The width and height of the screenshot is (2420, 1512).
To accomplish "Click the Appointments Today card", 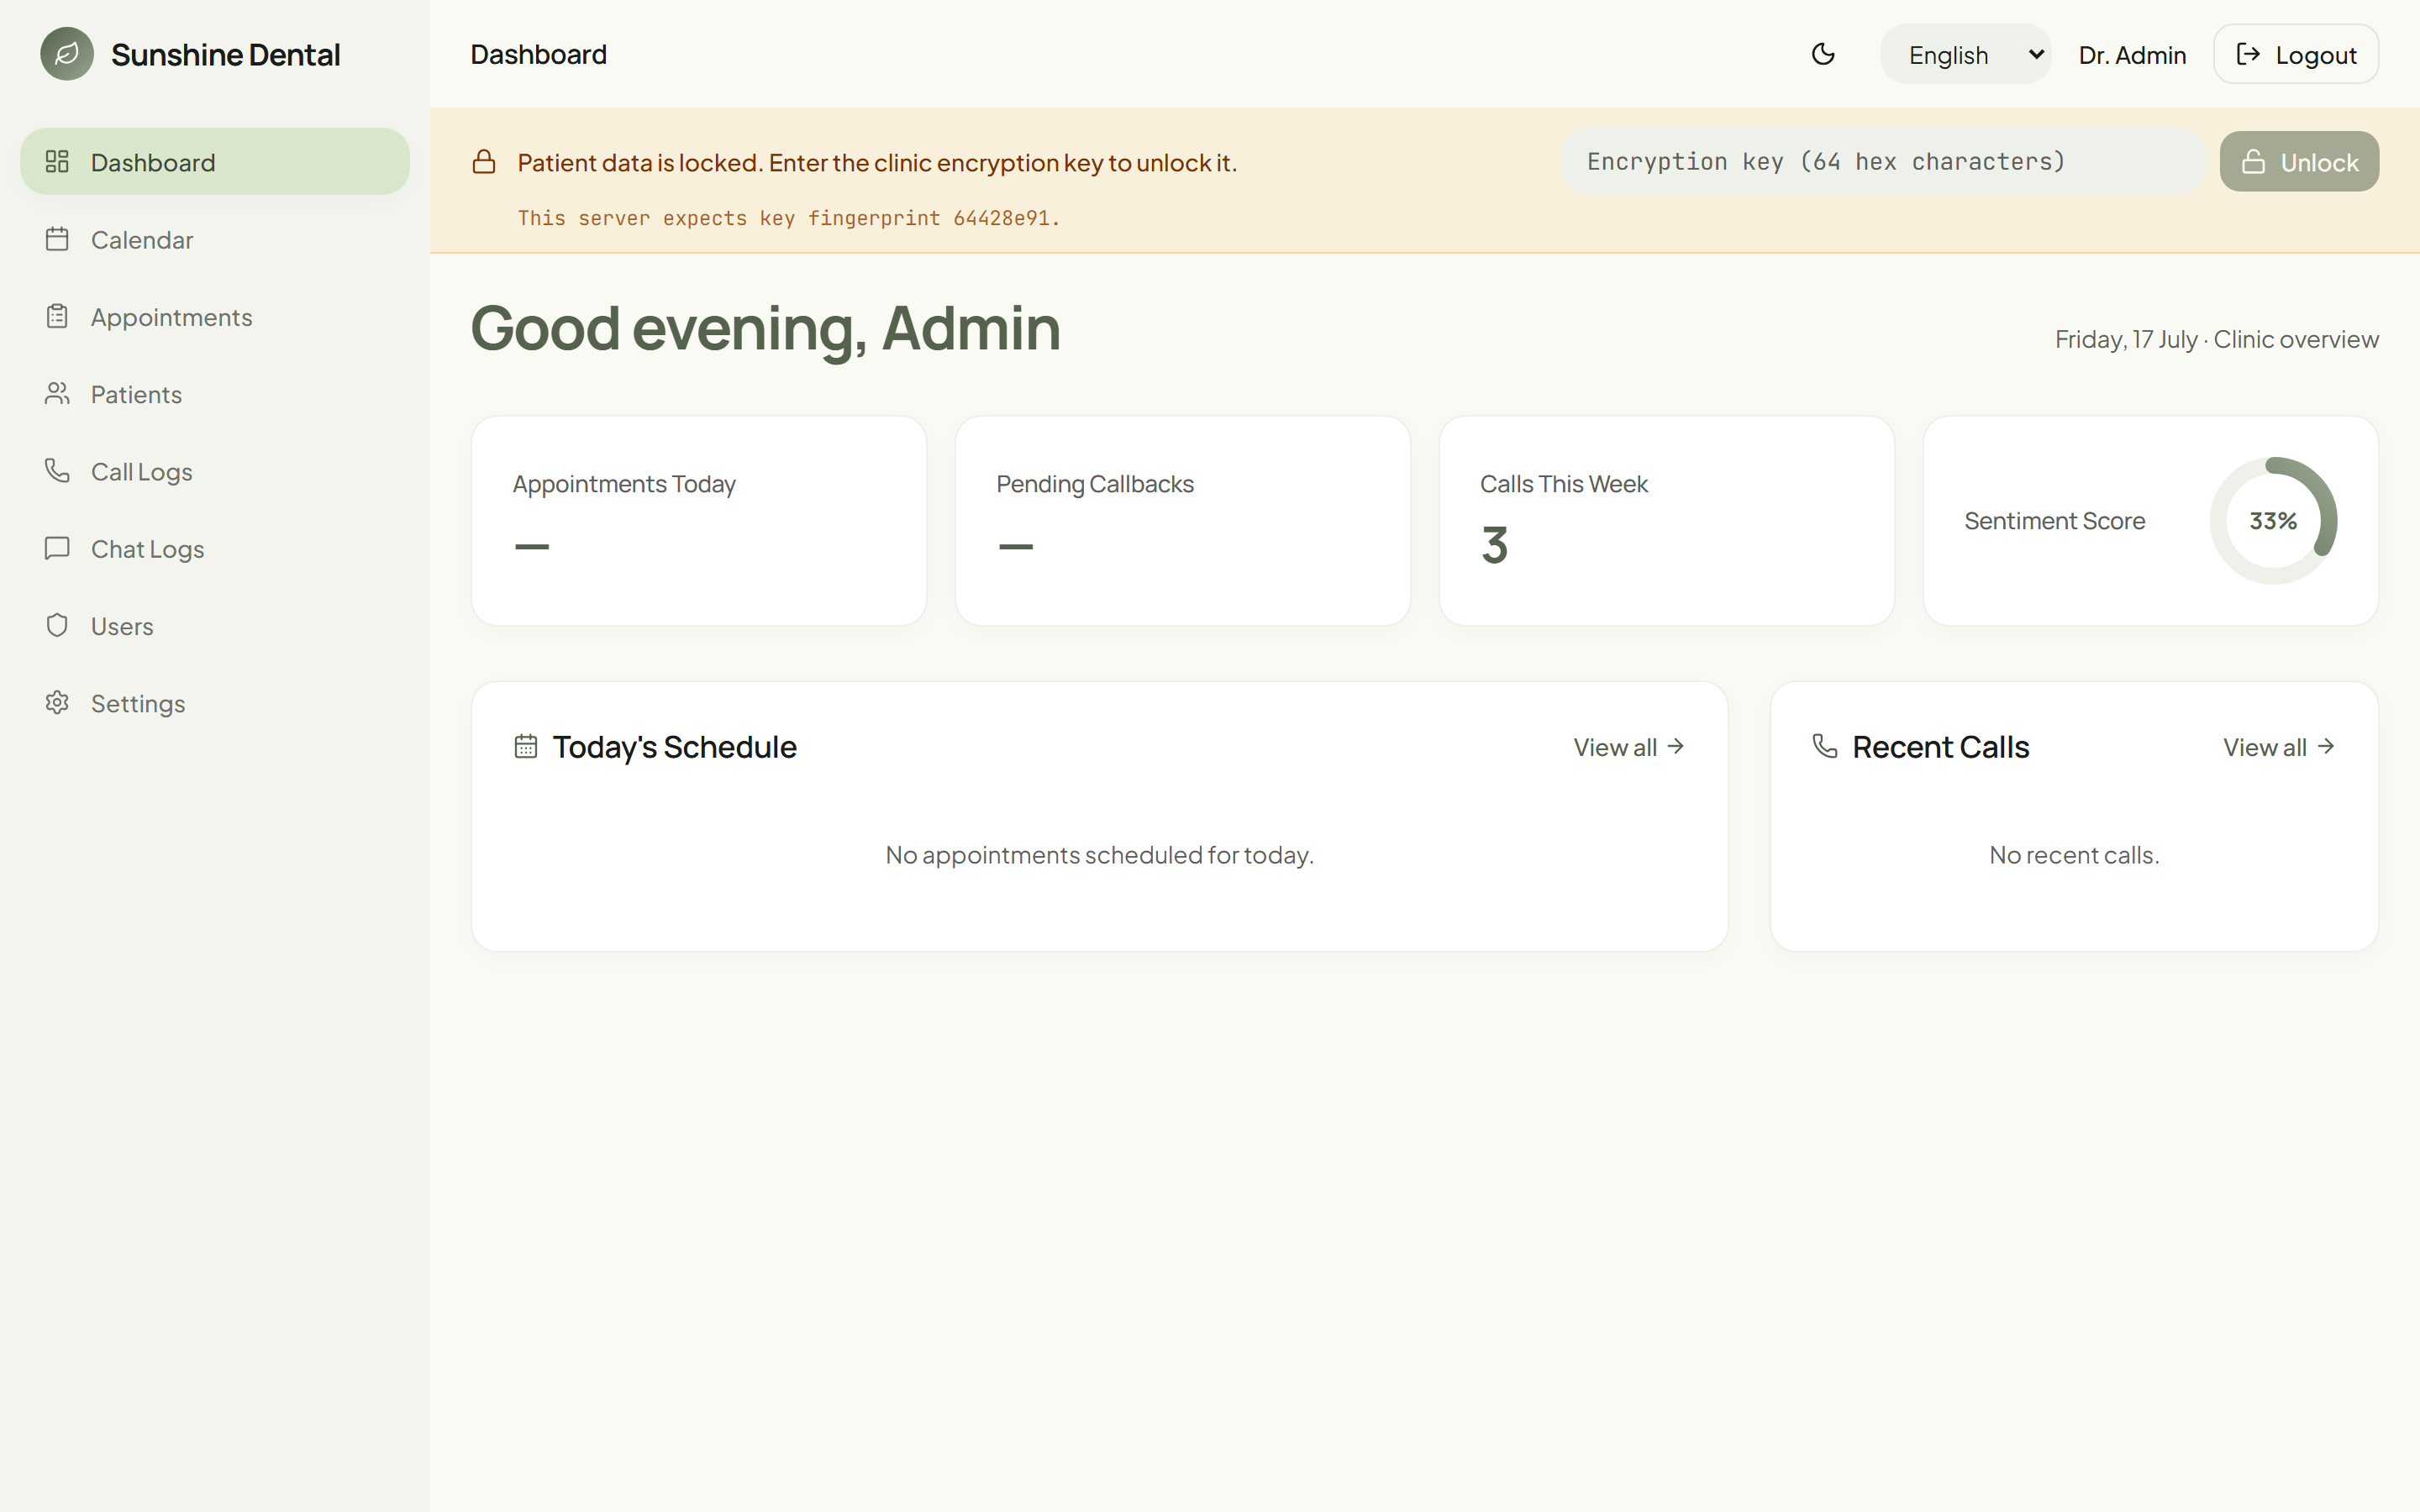I will click(699, 521).
